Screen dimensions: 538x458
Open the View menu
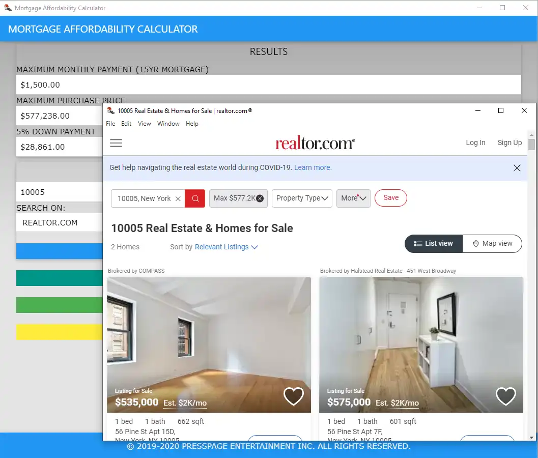pos(145,124)
